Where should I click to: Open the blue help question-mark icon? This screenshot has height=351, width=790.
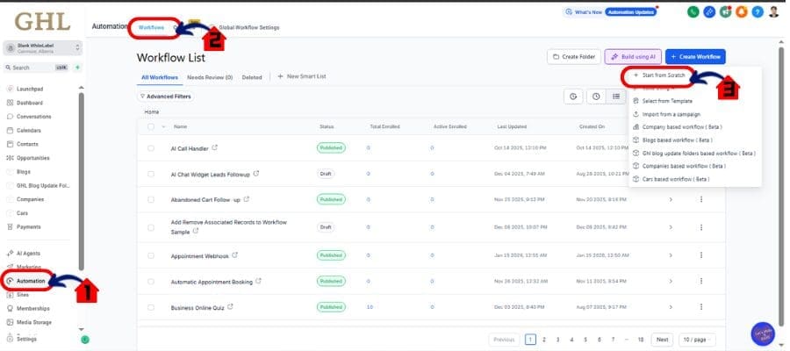coord(758,12)
